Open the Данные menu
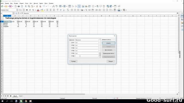The width and height of the screenshot is (184, 103). point(36,3)
